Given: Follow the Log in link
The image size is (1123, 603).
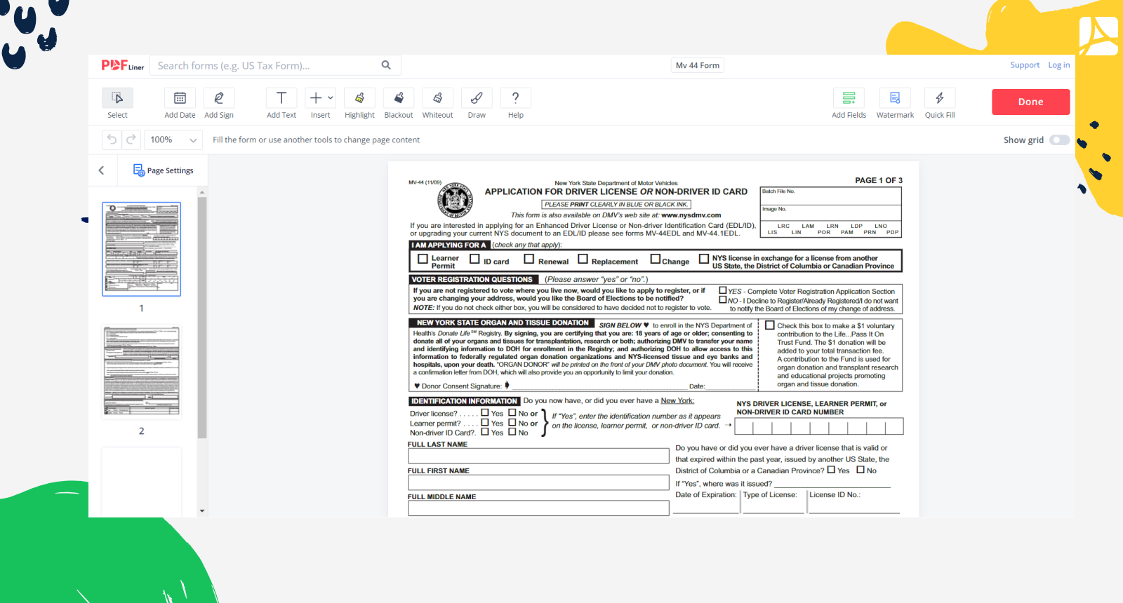Looking at the screenshot, I should [x=1058, y=65].
